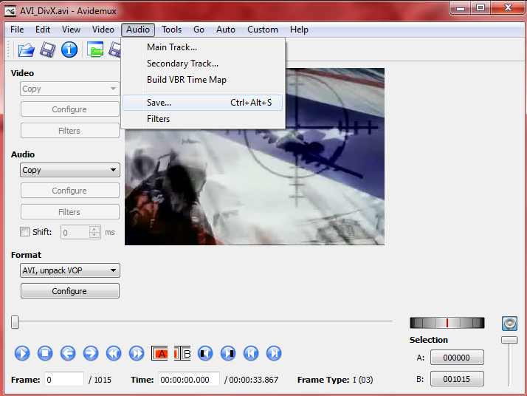Jump to next keyframe fast-forward button
The height and width of the screenshot is (396, 527).
137,353
